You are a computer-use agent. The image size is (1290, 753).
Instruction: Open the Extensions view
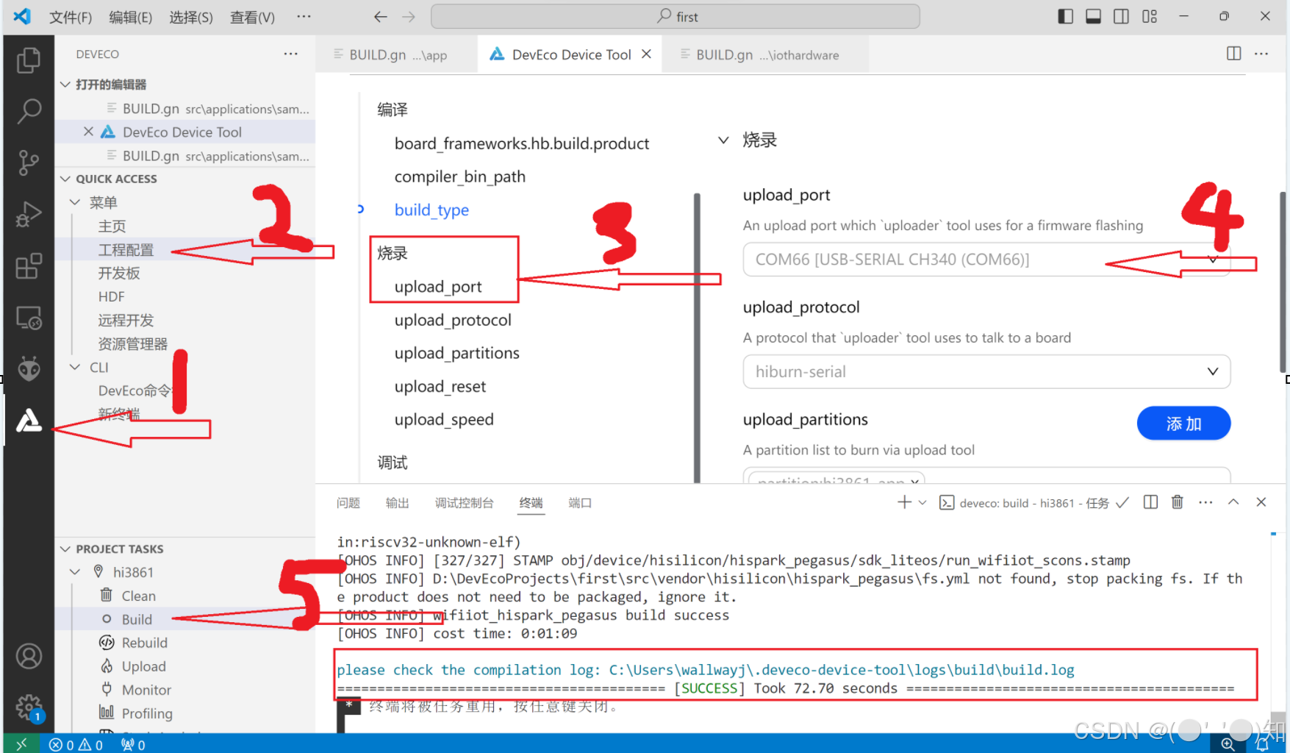tap(29, 265)
